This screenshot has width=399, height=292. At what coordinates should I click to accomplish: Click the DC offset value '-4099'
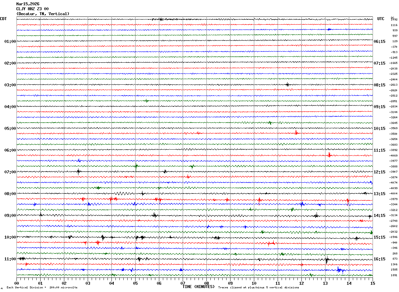[393, 188]
